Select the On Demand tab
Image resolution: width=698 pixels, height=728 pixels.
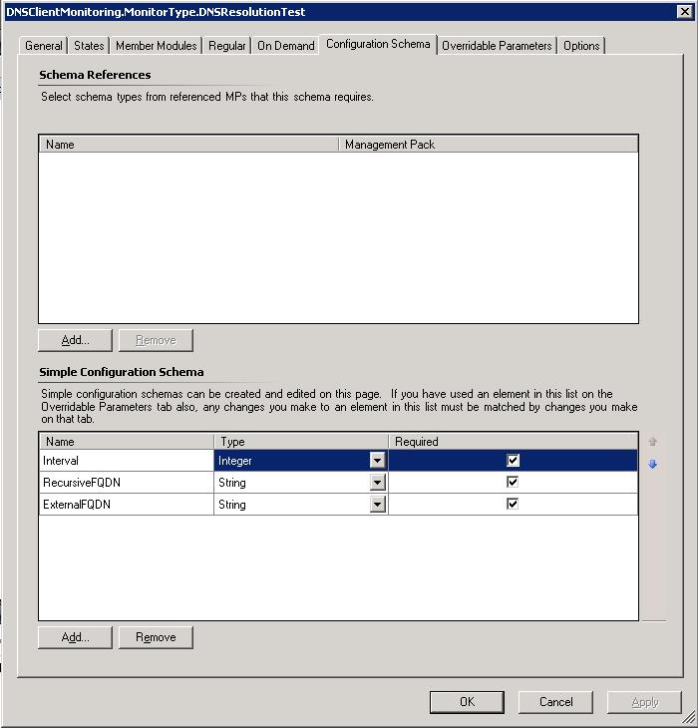click(285, 46)
